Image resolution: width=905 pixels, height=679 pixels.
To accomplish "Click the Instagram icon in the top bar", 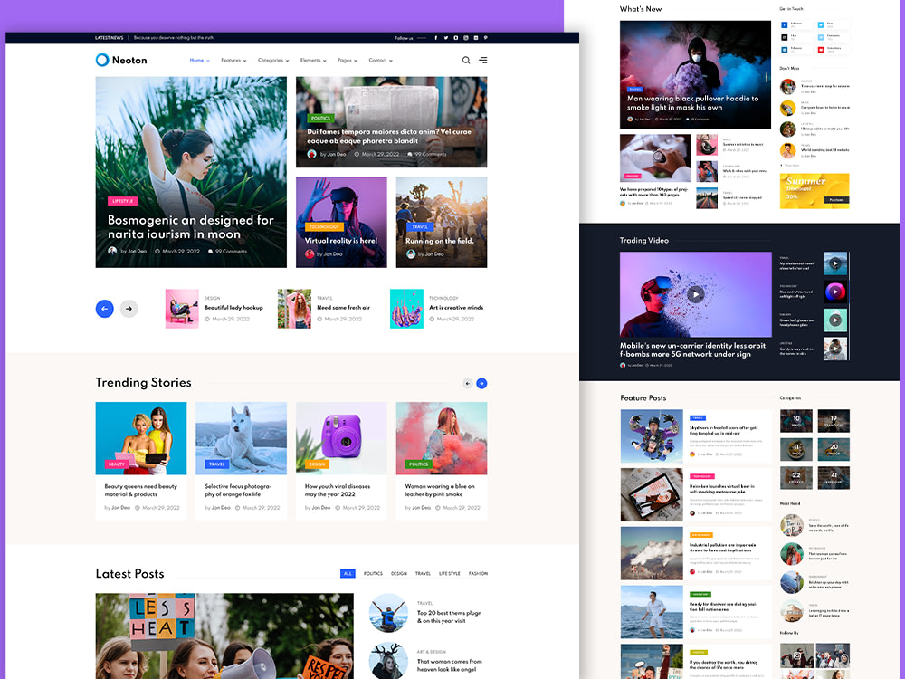I will pos(466,38).
